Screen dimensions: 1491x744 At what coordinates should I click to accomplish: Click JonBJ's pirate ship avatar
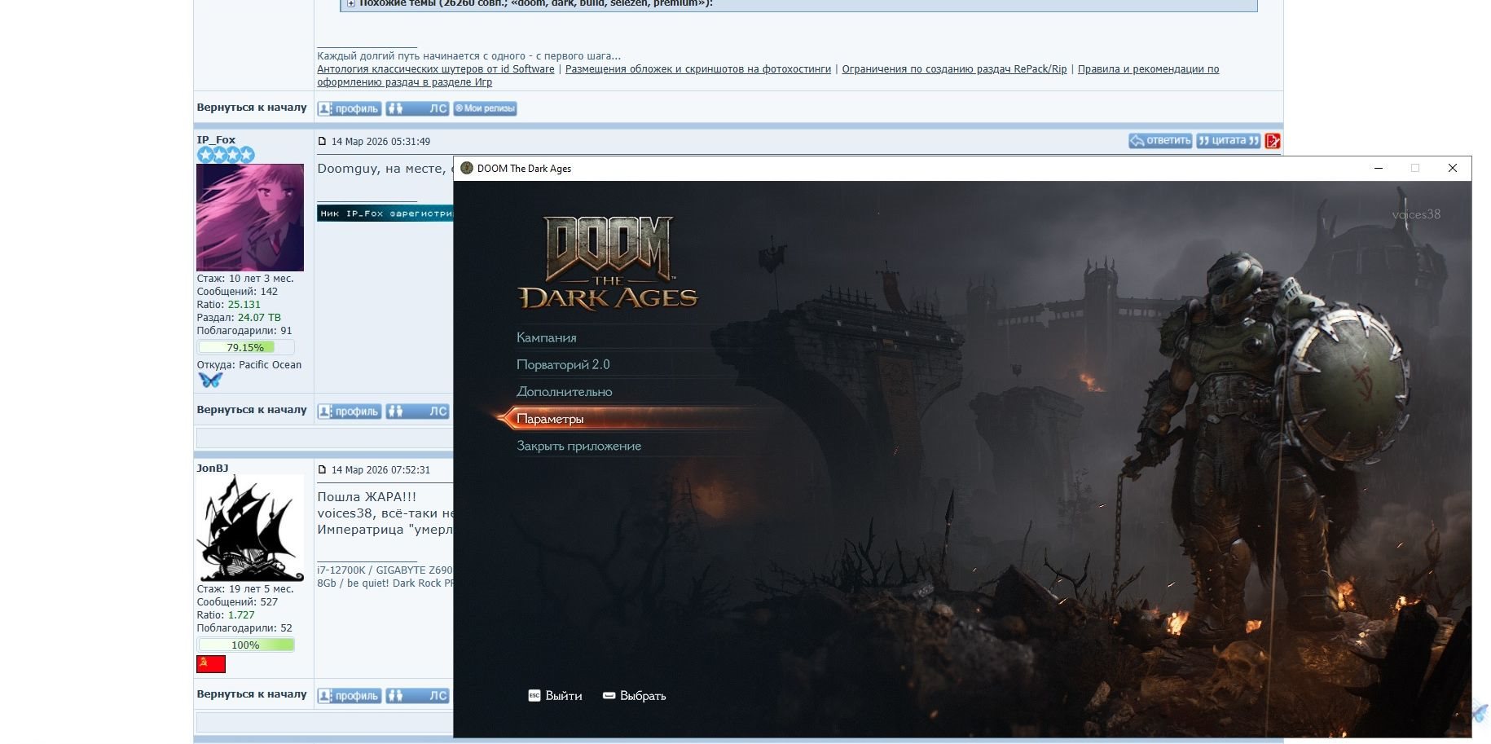click(x=250, y=528)
